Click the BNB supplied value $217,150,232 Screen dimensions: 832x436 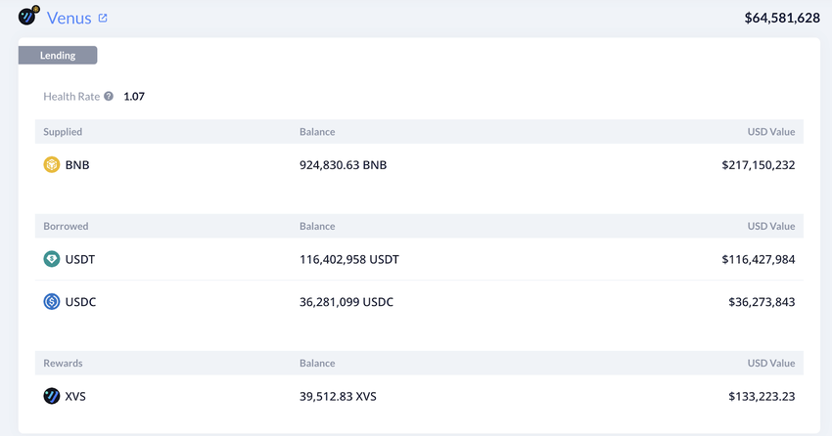click(x=759, y=165)
